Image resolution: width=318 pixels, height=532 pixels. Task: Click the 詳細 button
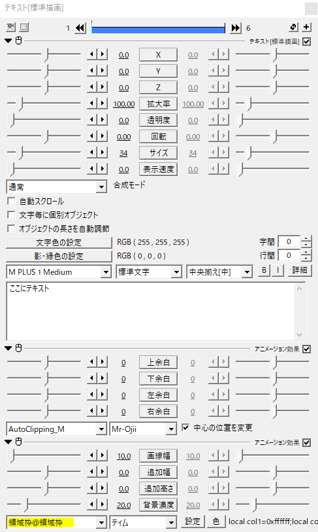click(300, 270)
